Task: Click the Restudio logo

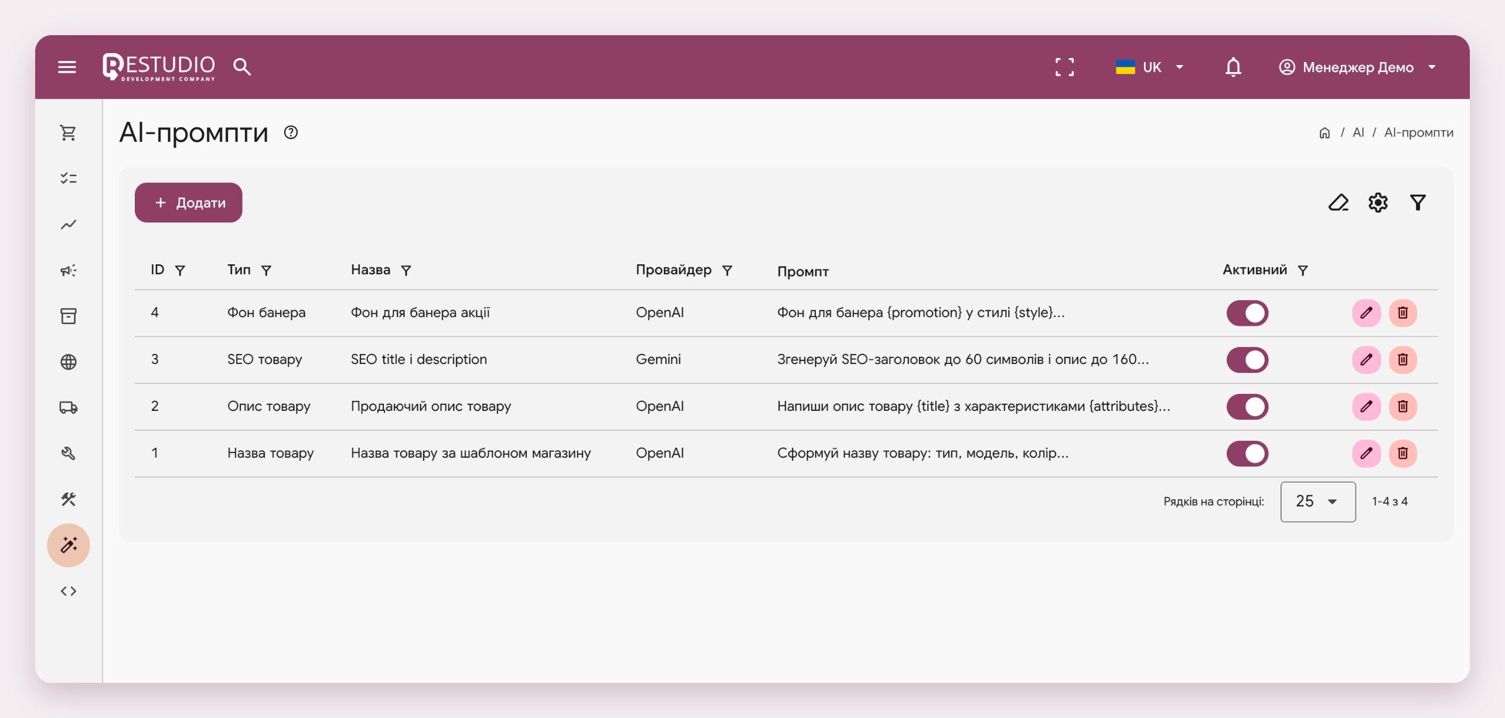Action: point(159,67)
